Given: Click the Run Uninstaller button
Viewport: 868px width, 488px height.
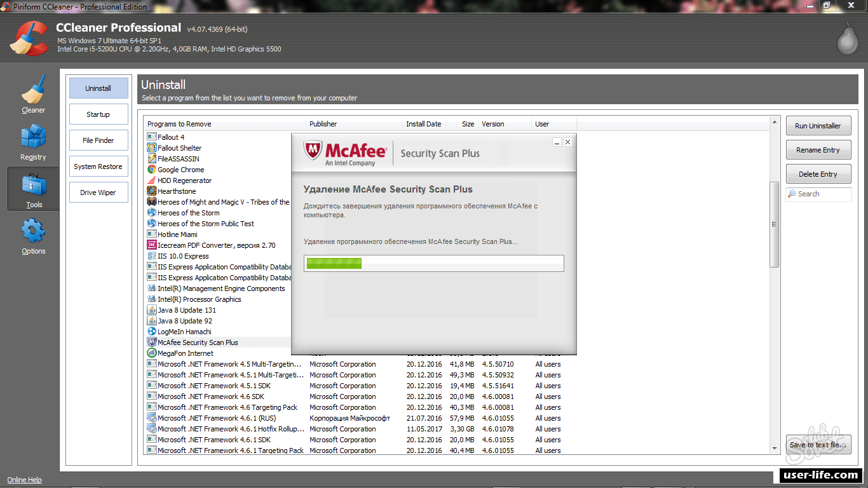Looking at the screenshot, I should pos(818,126).
